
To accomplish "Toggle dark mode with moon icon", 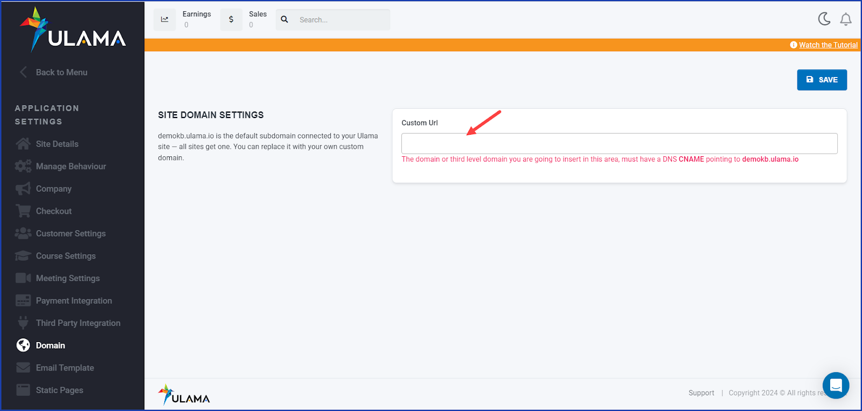I will click(x=824, y=19).
